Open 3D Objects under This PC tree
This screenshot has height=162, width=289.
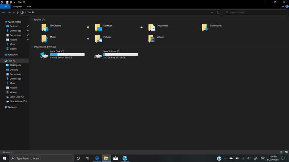[x=14, y=65]
